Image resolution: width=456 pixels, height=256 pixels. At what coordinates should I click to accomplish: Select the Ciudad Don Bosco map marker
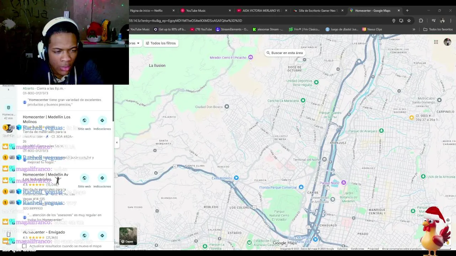(x=227, y=106)
